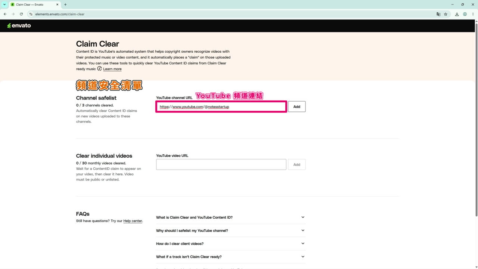
Task: Go back using browser back arrow
Action: [x=5, y=14]
